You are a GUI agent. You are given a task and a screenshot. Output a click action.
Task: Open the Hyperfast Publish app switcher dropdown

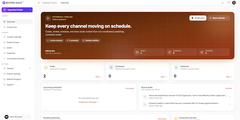(x=17, y=10)
